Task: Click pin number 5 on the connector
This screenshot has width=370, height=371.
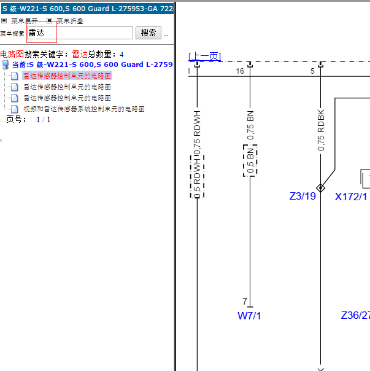Action: [x=312, y=71]
